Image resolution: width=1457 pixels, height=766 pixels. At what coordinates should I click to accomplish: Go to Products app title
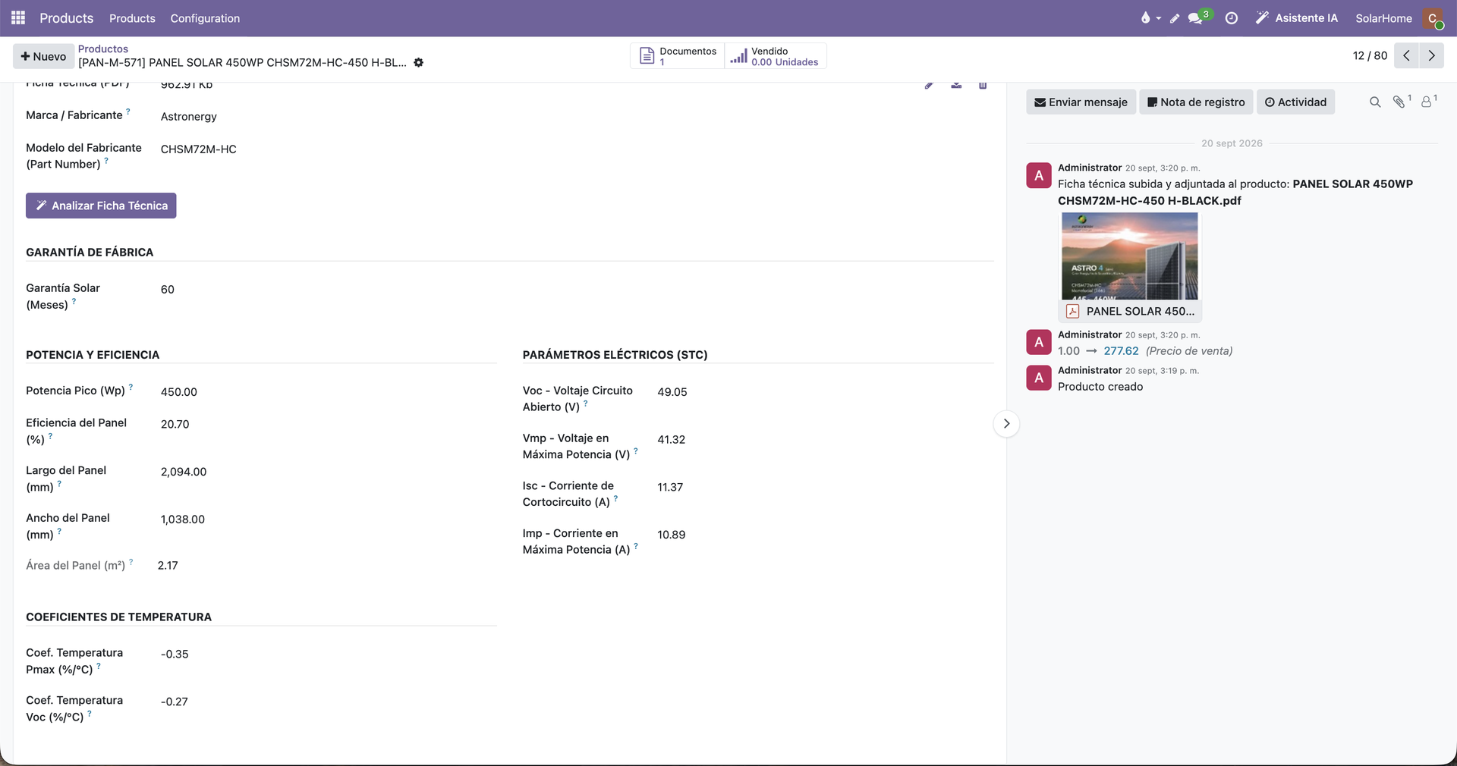[x=67, y=18]
